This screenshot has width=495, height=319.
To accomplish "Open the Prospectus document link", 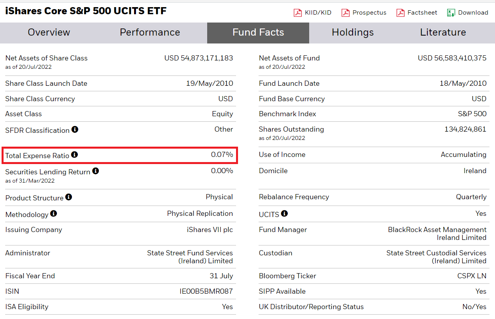I will point(369,13).
